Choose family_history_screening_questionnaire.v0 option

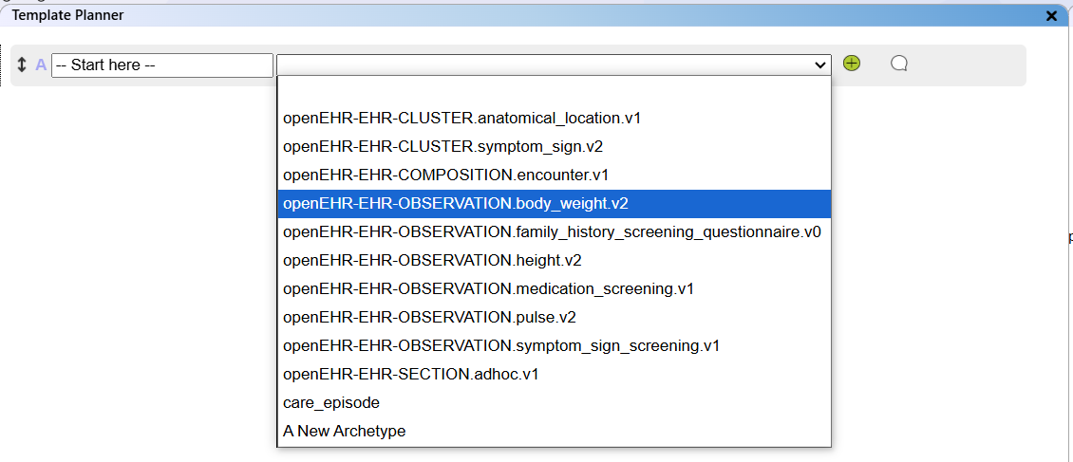tap(552, 232)
